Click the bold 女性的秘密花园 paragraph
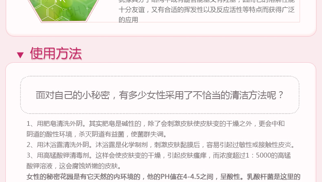Image resolution: width=322 pixels, height=182 pixels. [x=163, y=177]
